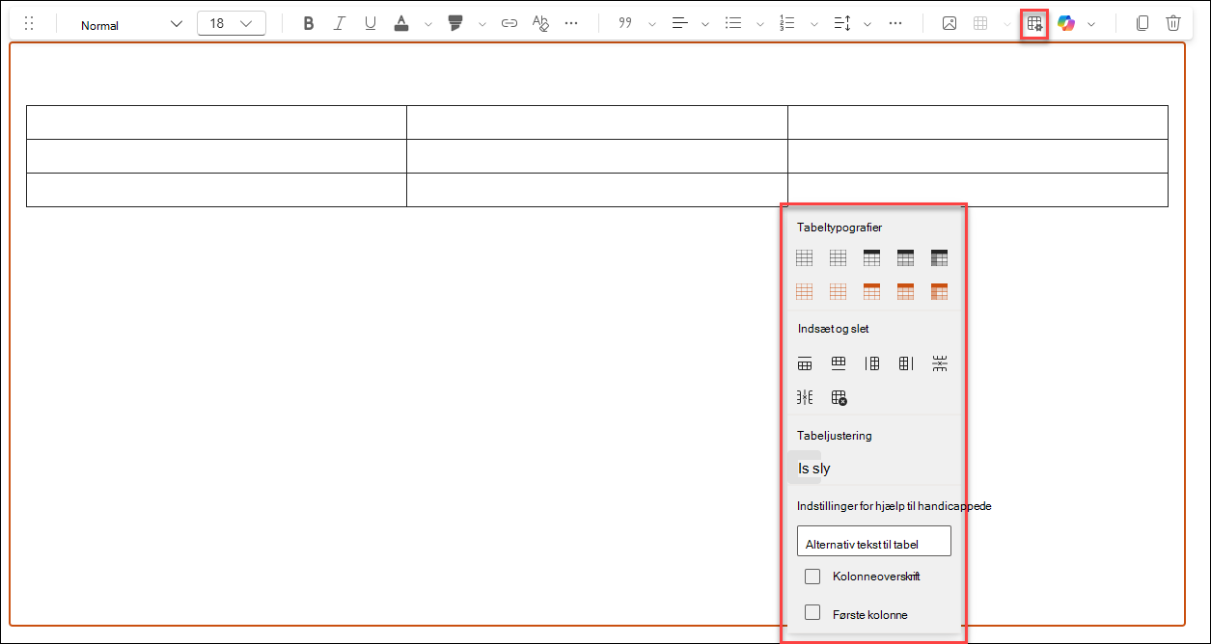Image resolution: width=1211 pixels, height=644 pixels.
Task: Insert a hyperlink with the link icon
Action: (509, 24)
